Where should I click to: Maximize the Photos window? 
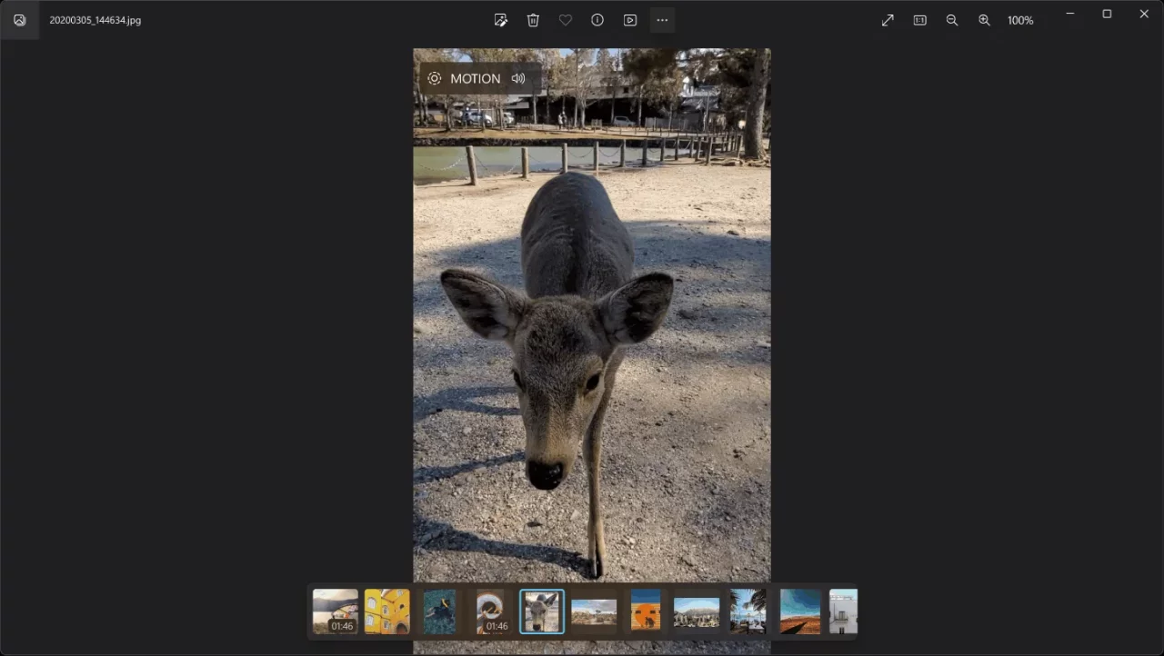click(1107, 14)
